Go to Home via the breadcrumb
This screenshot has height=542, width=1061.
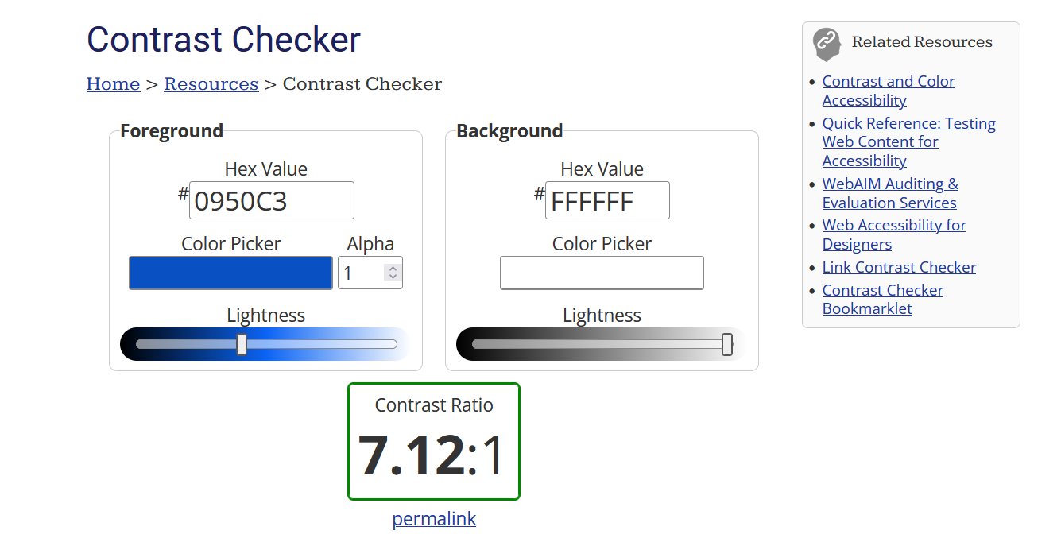pyautogui.click(x=113, y=83)
